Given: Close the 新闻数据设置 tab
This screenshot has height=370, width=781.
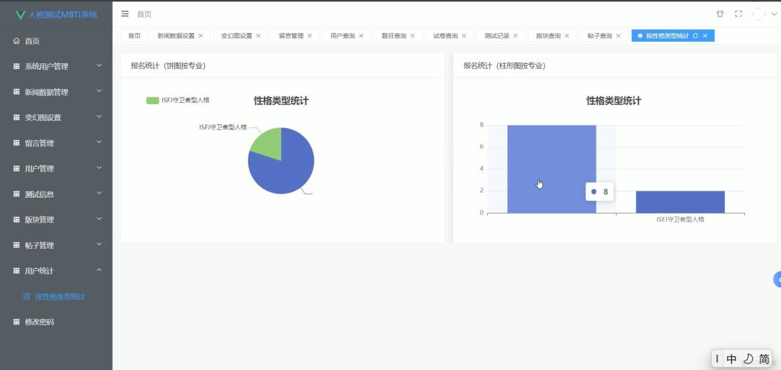Looking at the screenshot, I should point(201,36).
